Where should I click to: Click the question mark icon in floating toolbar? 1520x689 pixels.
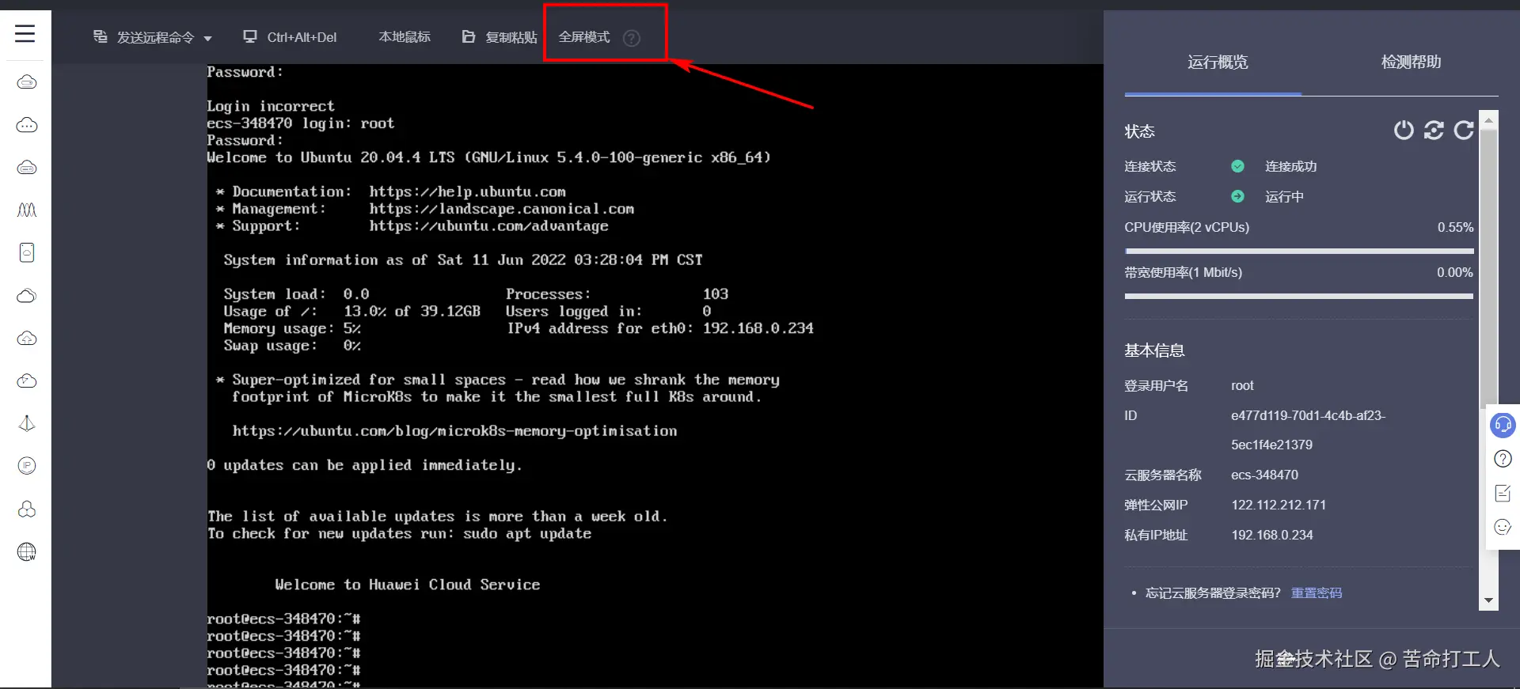click(1503, 459)
